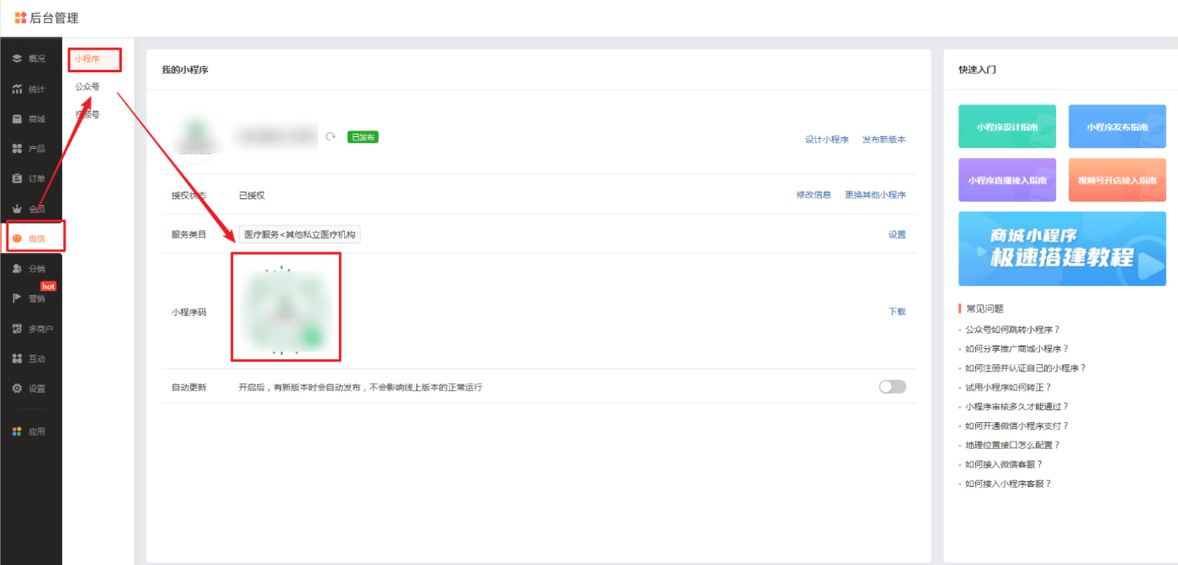The height and width of the screenshot is (565, 1178).
Task: Click the 快速入门 panel heading
Action: (x=977, y=70)
